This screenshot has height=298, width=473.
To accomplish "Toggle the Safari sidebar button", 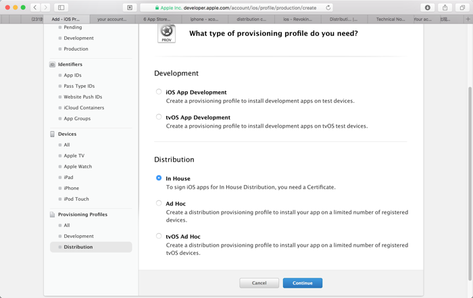I will click(61, 7).
